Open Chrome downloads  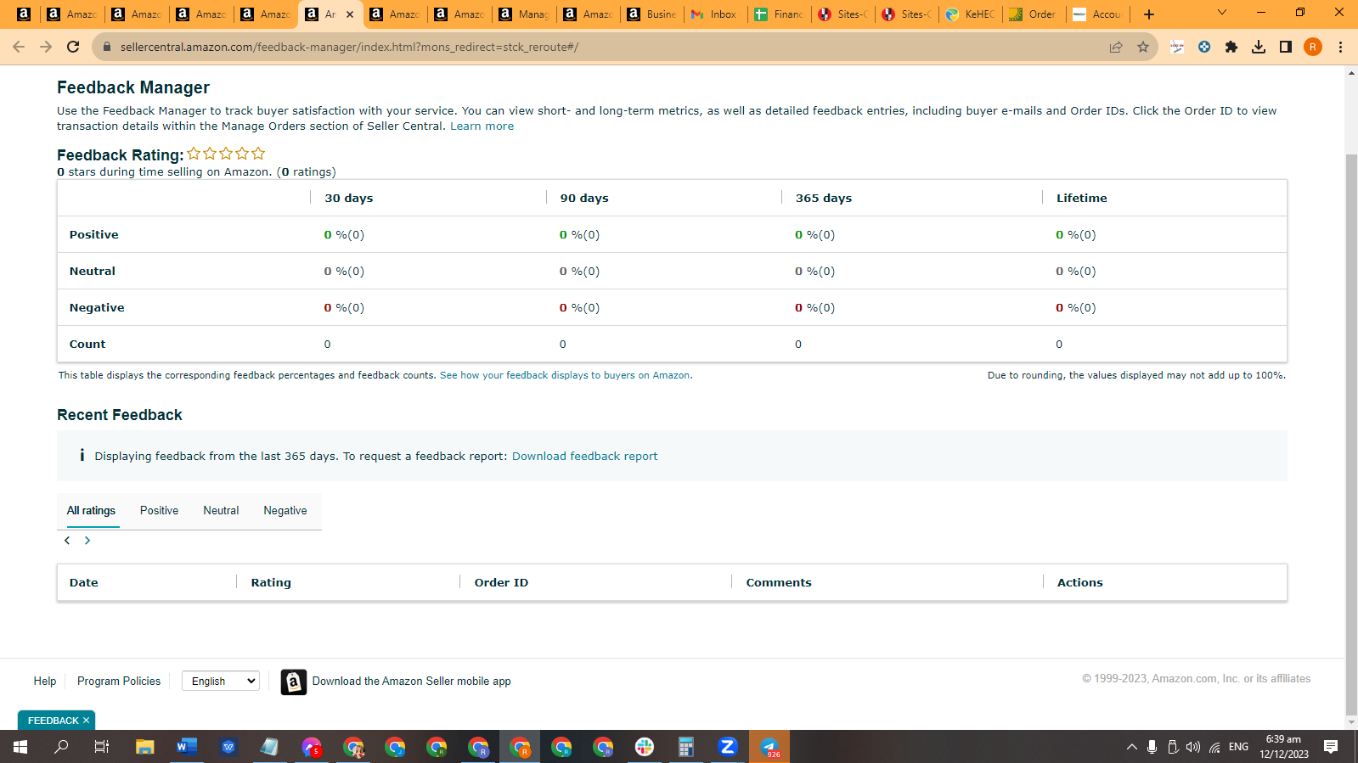coord(1259,47)
